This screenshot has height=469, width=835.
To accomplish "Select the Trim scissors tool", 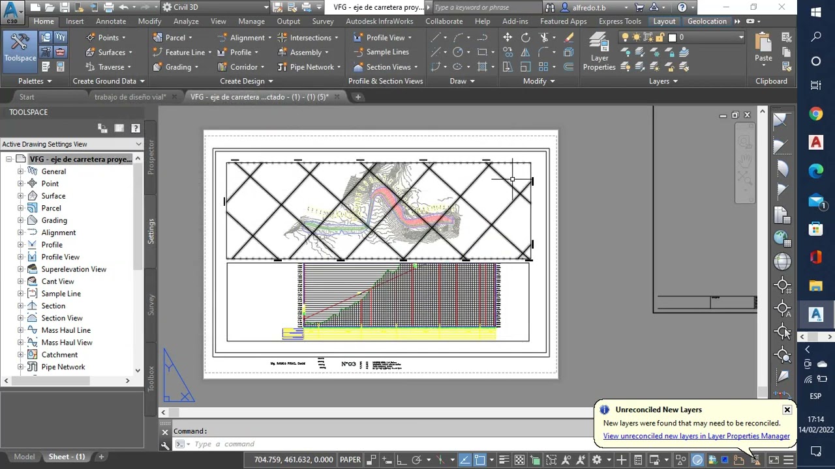I will point(545,38).
